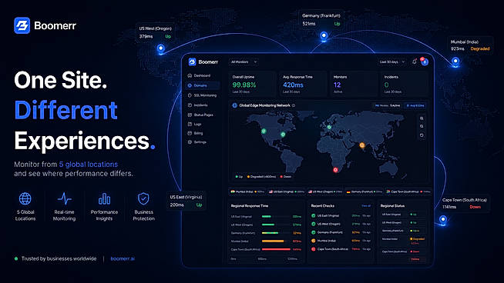Screen dimensions: 504x283
Task: Click the Avg Response Time 420ms card
Action: tap(303, 84)
